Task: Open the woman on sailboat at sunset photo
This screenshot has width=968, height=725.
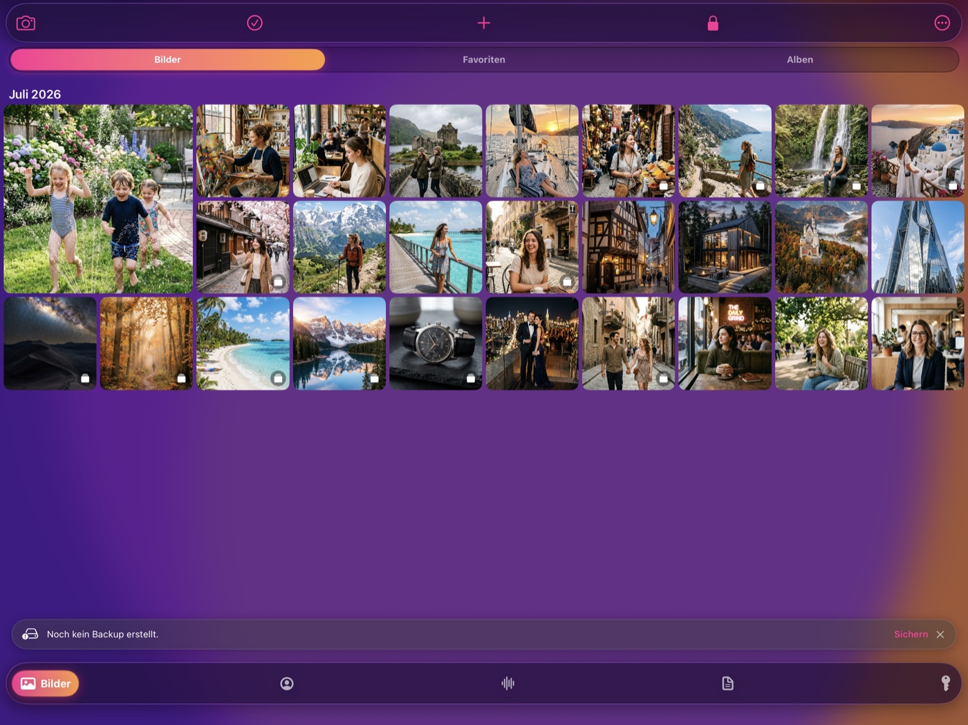Action: [532, 151]
